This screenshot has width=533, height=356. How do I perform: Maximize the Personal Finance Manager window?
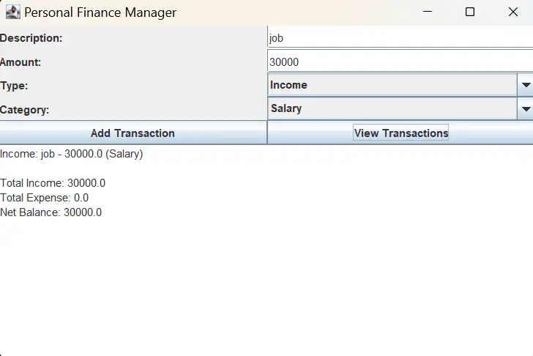pyautogui.click(x=470, y=12)
